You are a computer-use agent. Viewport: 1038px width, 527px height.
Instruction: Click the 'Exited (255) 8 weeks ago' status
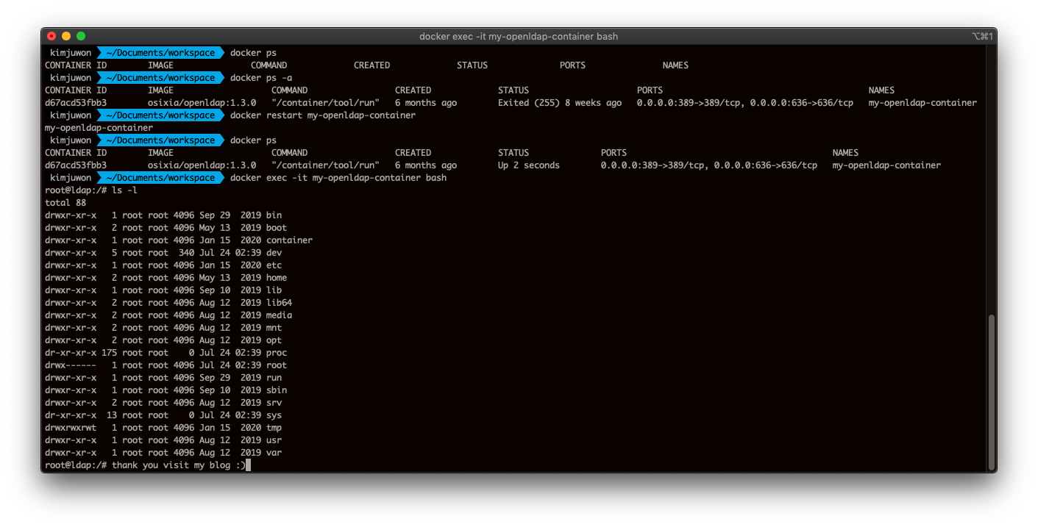tap(560, 103)
